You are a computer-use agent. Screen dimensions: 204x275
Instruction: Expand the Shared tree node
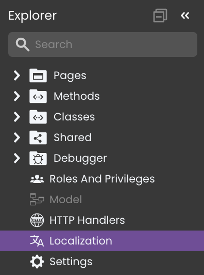pos(17,137)
